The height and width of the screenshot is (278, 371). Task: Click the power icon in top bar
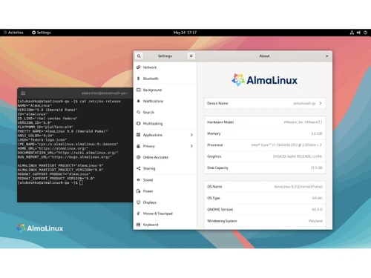click(365, 33)
